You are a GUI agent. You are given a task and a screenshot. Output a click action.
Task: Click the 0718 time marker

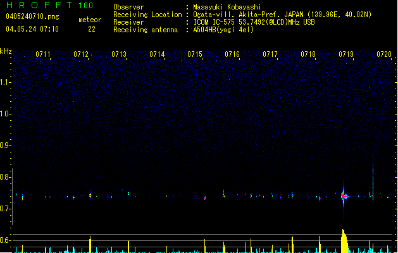pyautogui.click(x=308, y=54)
